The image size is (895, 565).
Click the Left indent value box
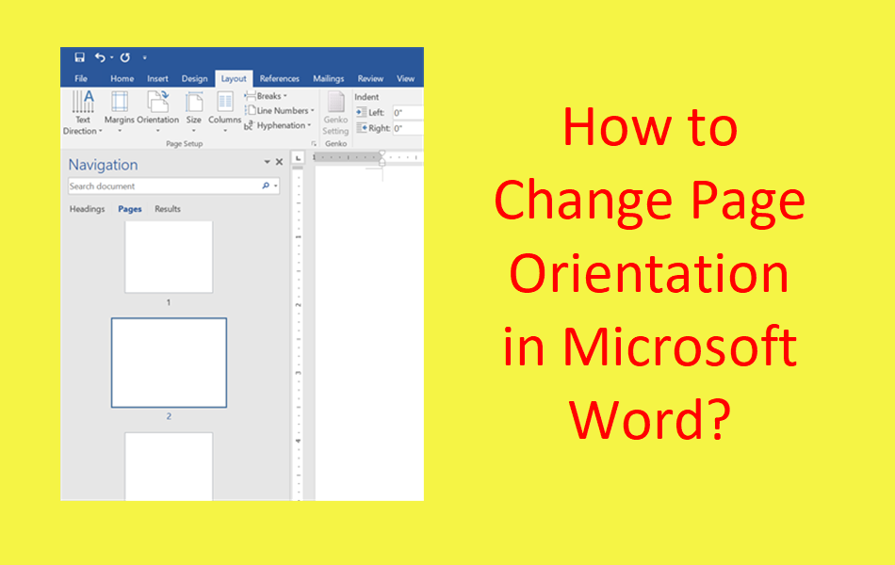tap(409, 110)
